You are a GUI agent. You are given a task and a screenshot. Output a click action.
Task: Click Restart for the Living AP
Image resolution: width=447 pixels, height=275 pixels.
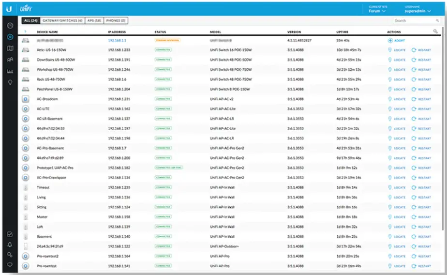pyautogui.click(x=421, y=197)
